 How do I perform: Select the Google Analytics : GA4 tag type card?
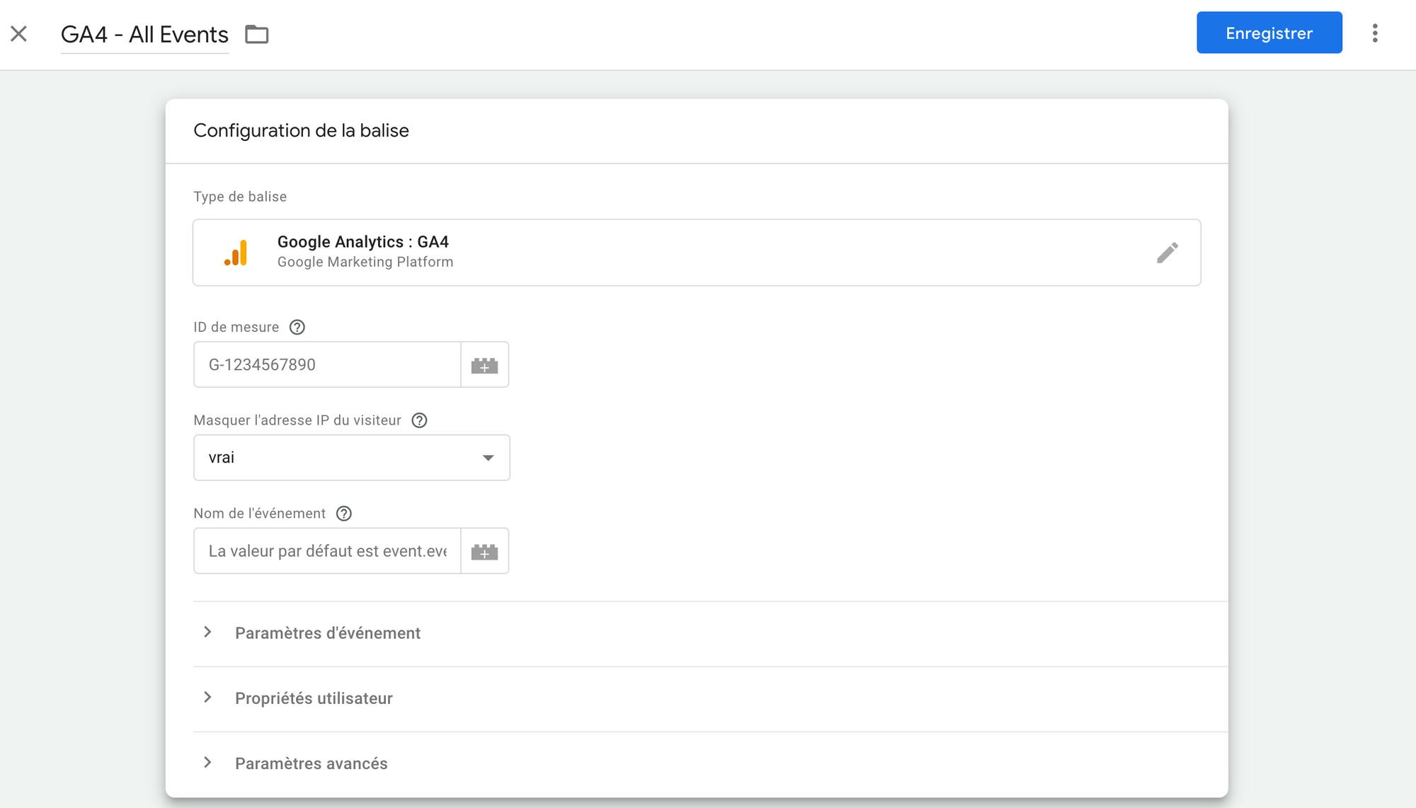[x=697, y=253]
